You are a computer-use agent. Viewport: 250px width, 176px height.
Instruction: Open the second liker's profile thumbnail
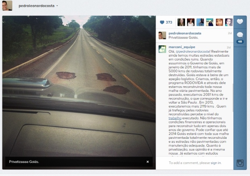[x=191, y=22]
